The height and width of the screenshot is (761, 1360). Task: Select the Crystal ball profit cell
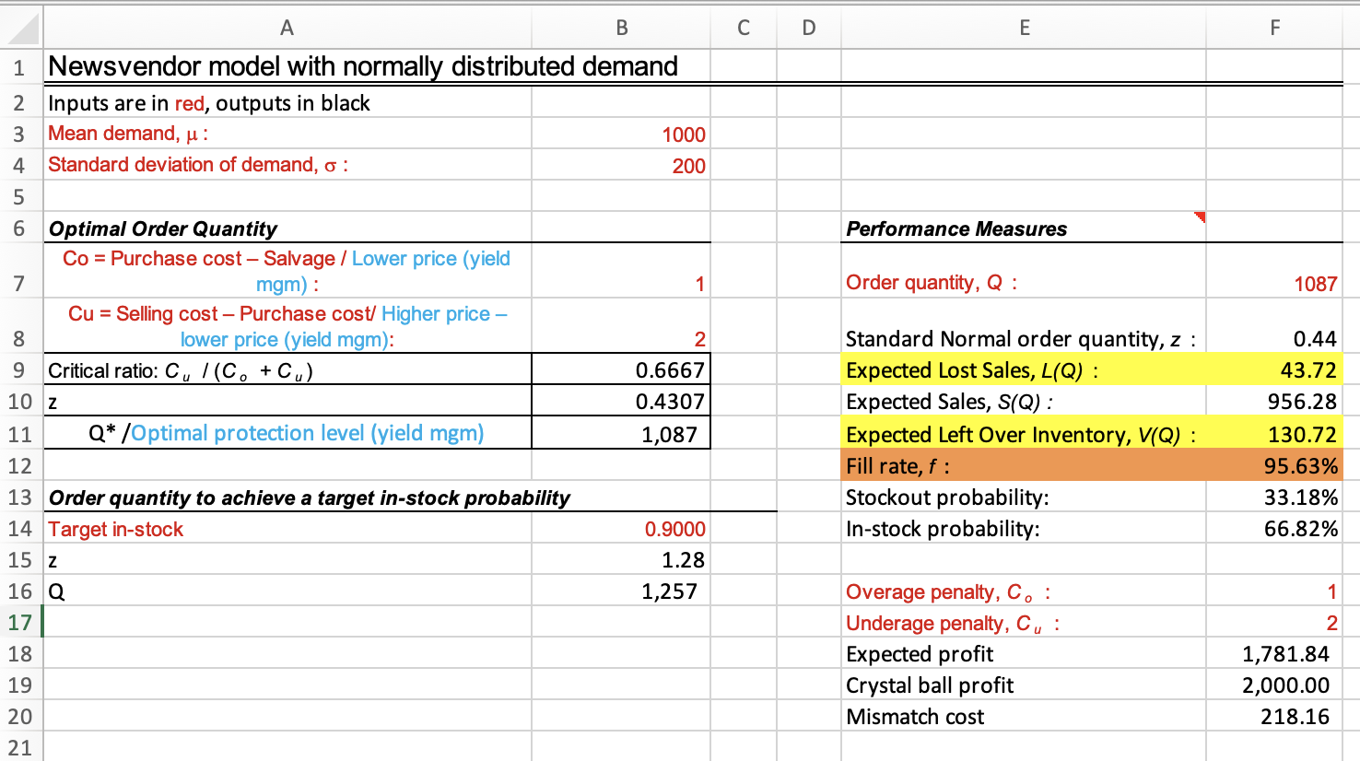point(1274,685)
